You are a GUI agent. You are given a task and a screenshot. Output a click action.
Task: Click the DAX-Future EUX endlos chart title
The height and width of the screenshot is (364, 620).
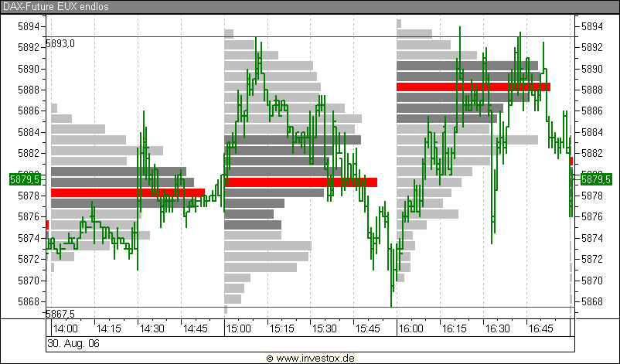(55, 6)
